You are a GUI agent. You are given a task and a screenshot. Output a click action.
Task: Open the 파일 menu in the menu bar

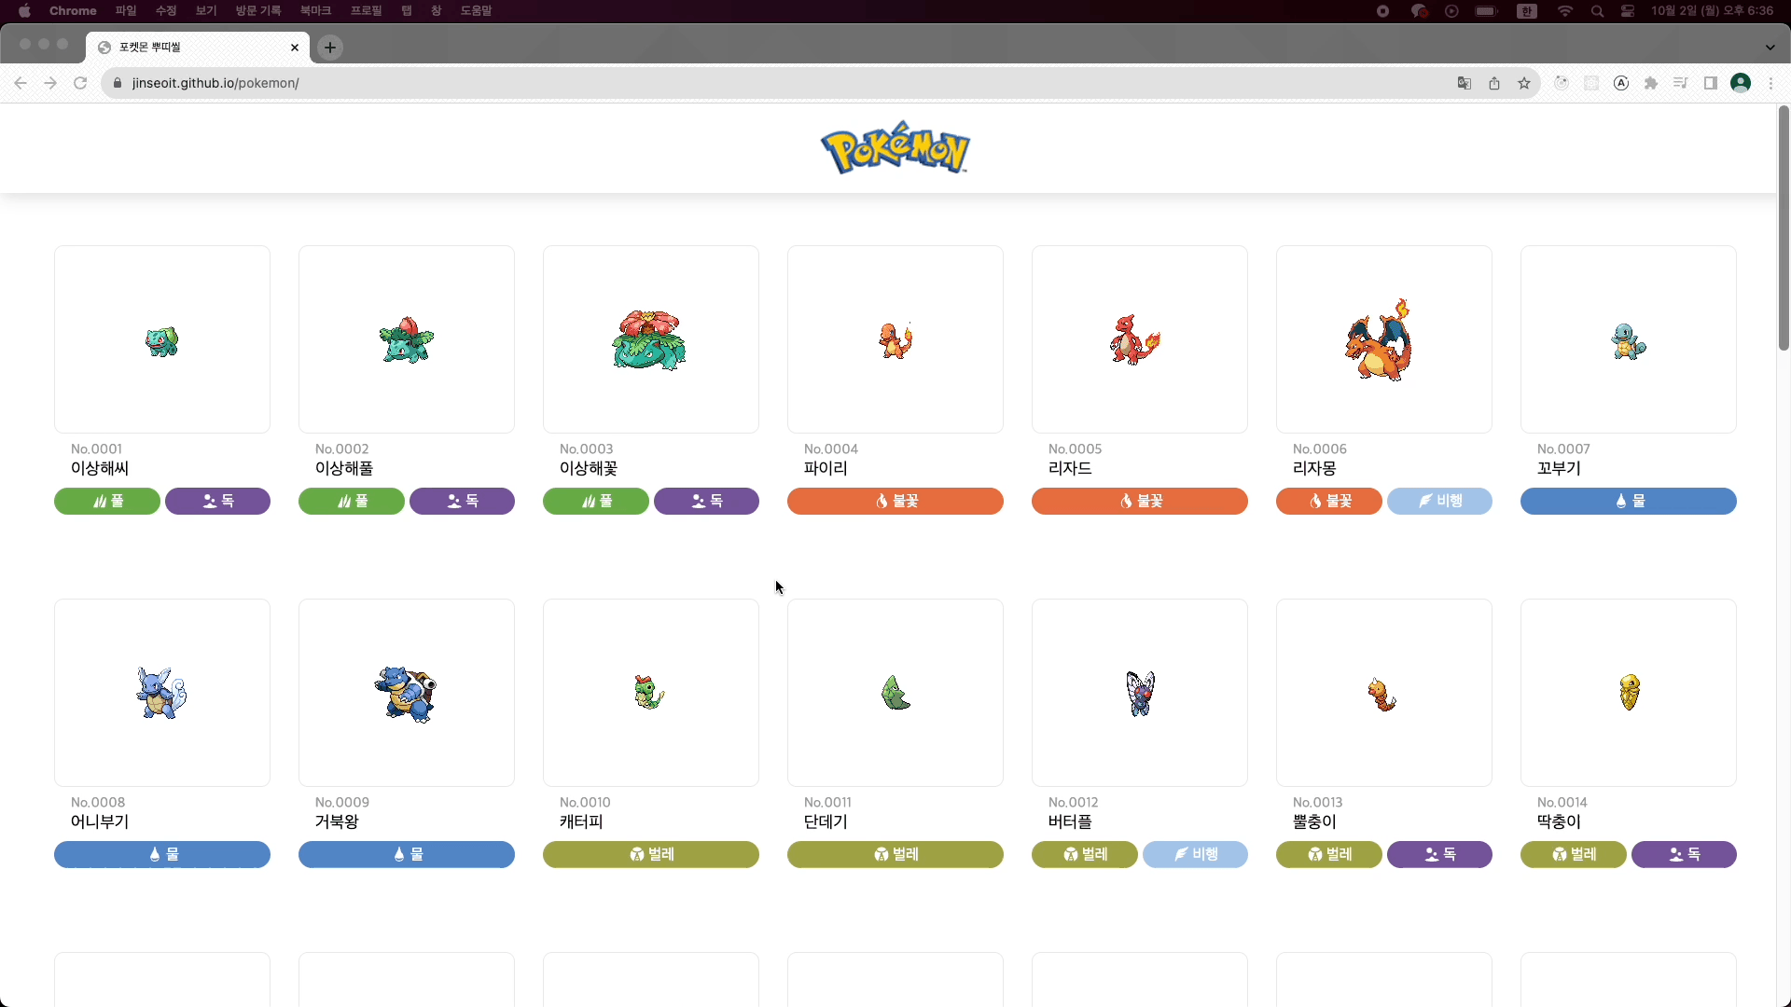126,11
